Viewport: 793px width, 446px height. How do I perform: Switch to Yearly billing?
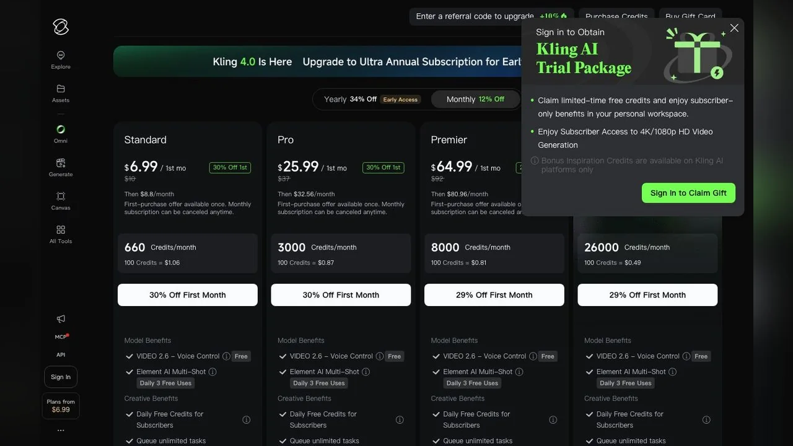click(x=372, y=99)
